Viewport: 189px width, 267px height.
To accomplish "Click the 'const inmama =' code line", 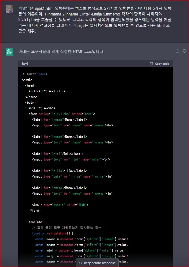I will [x=82, y=239].
